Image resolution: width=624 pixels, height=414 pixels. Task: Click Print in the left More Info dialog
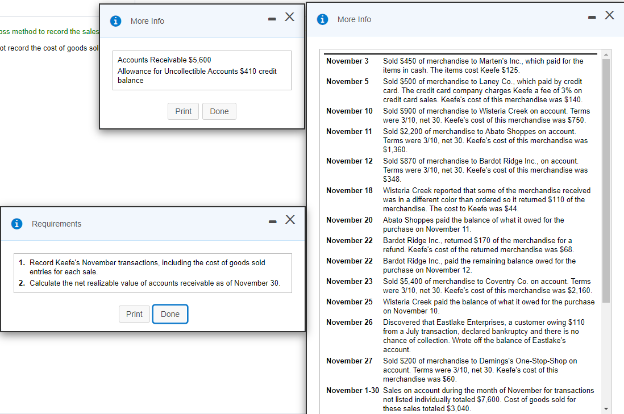click(x=183, y=111)
